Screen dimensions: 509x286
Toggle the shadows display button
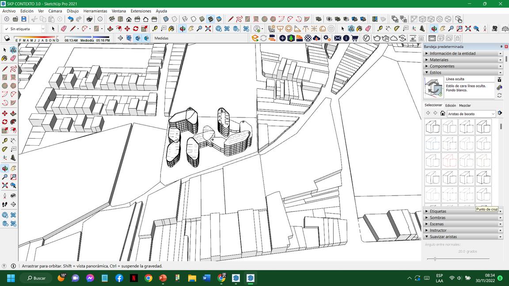[7, 38]
